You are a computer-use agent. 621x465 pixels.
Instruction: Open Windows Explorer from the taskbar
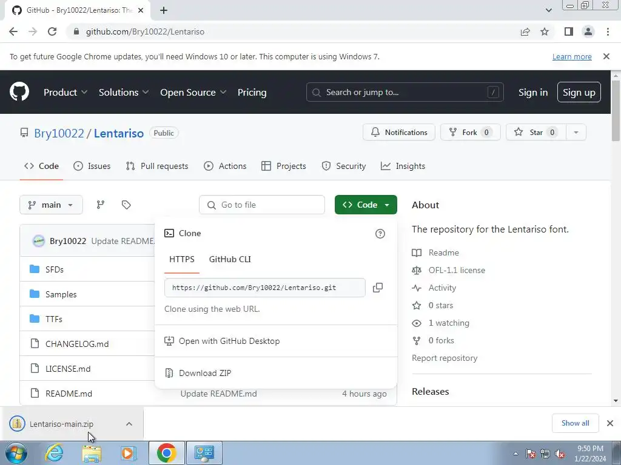pyautogui.click(x=92, y=453)
